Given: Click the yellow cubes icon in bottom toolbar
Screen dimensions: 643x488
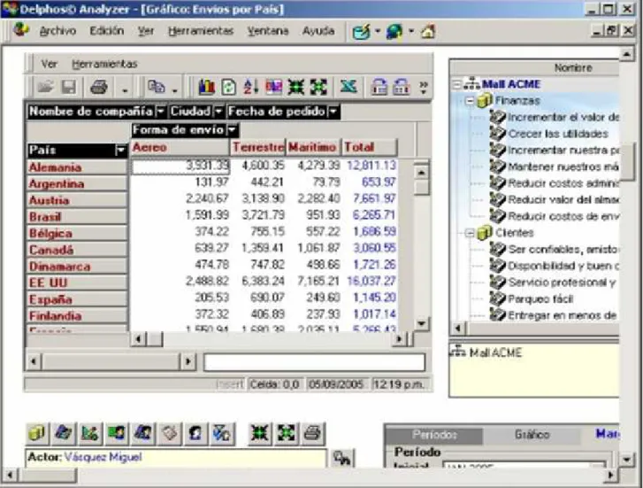Looking at the screenshot, I should pyautogui.click(x=37, y=433).
